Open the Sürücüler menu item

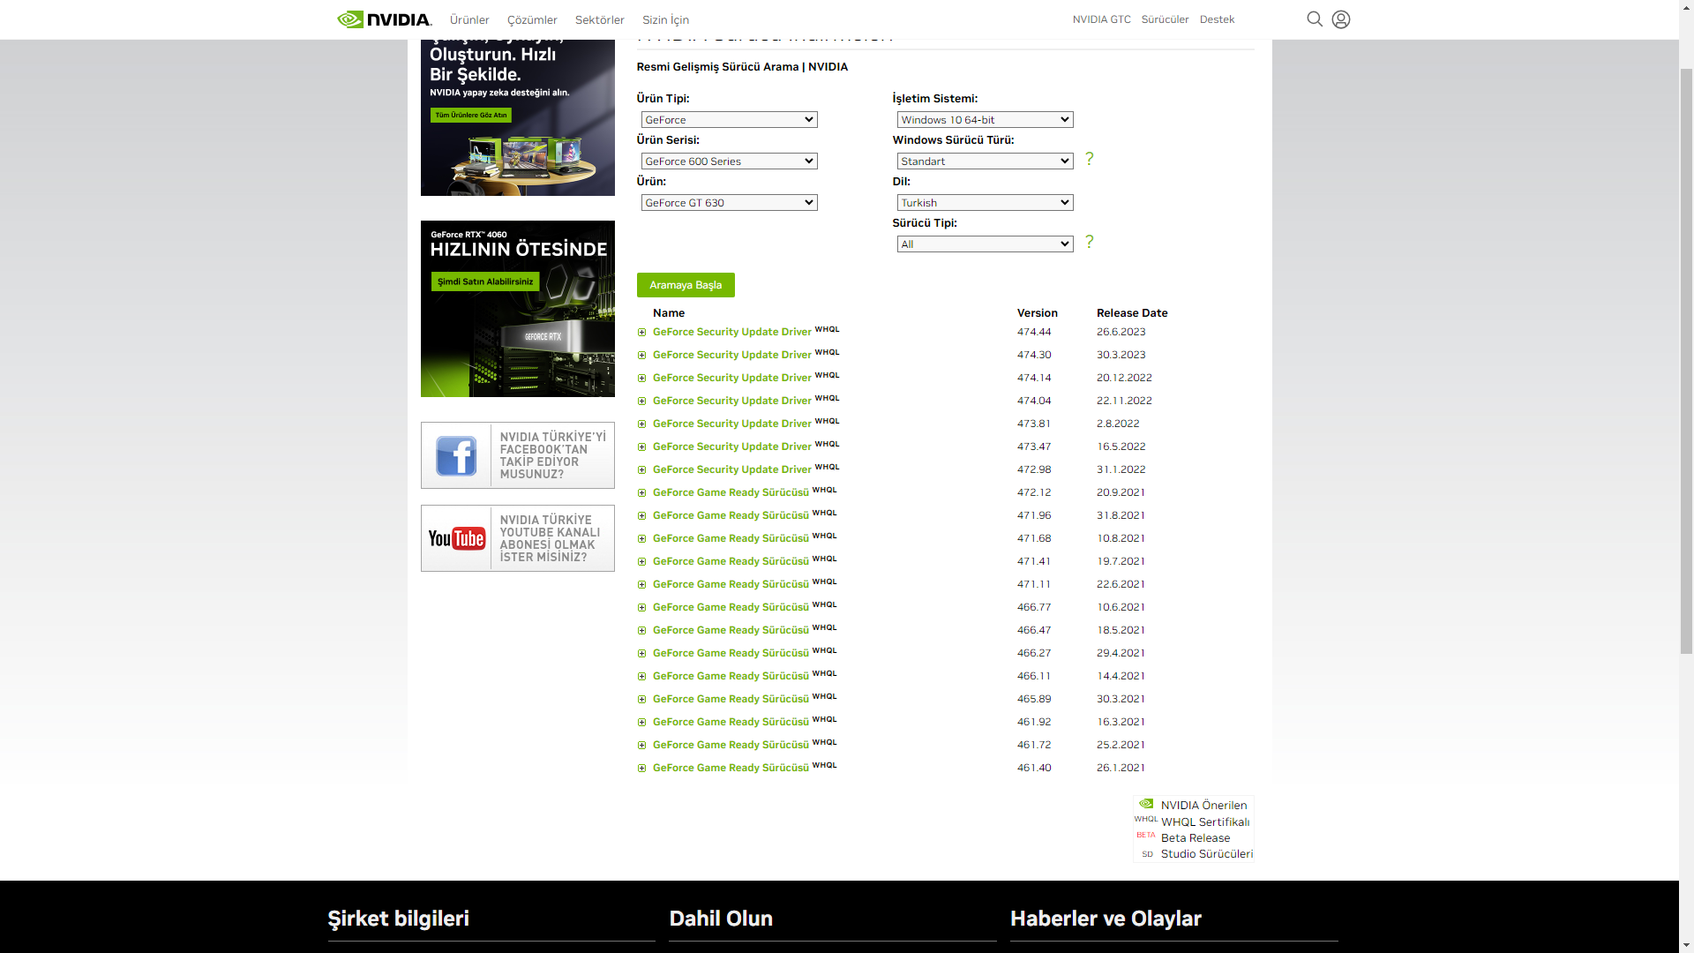(1165, 19)
